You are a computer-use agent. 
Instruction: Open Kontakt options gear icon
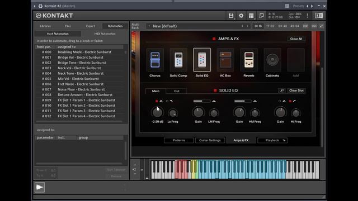[241, 16]
